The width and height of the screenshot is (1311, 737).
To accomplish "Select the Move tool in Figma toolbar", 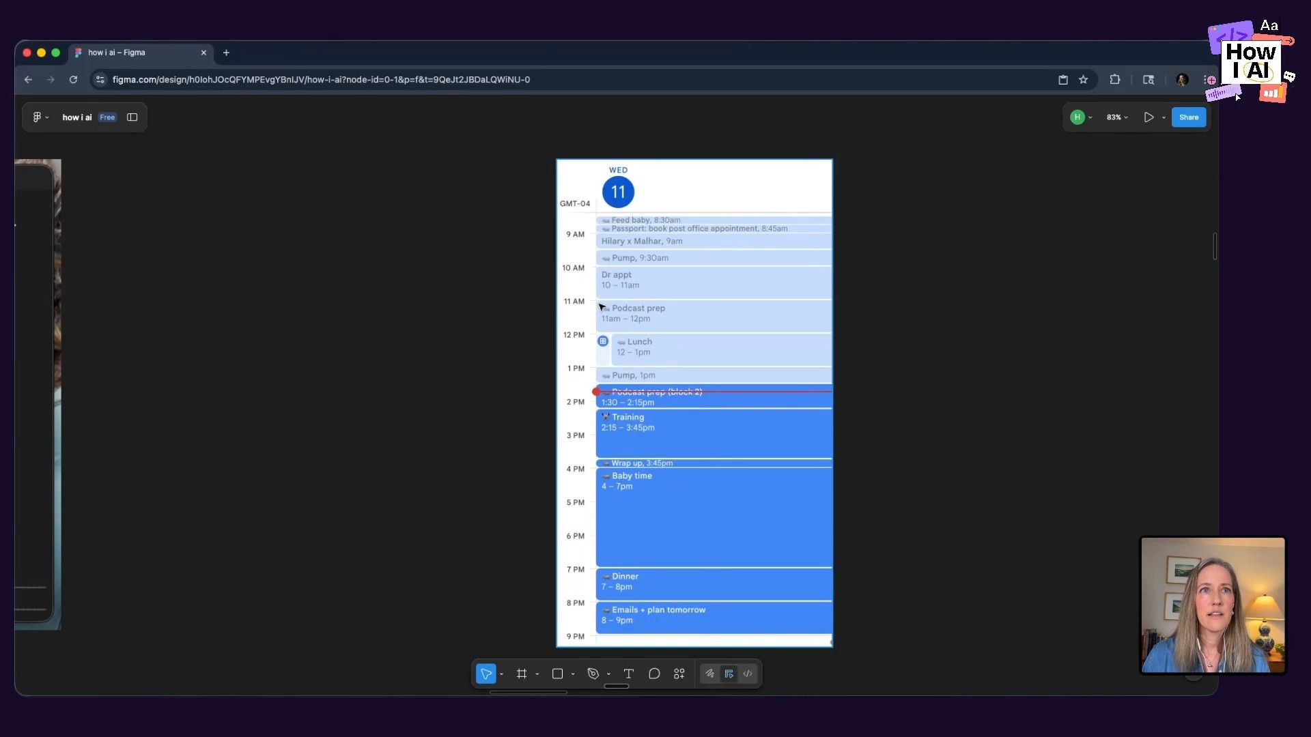I will click(485, 674).
